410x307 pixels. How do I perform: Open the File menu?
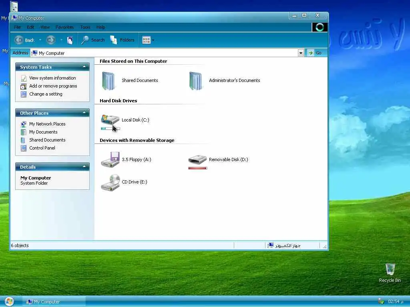click(x=18, y=27)
